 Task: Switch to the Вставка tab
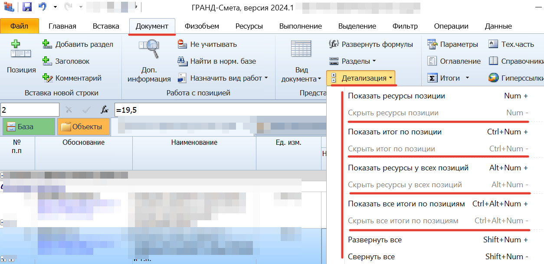[x=106, y=26]
